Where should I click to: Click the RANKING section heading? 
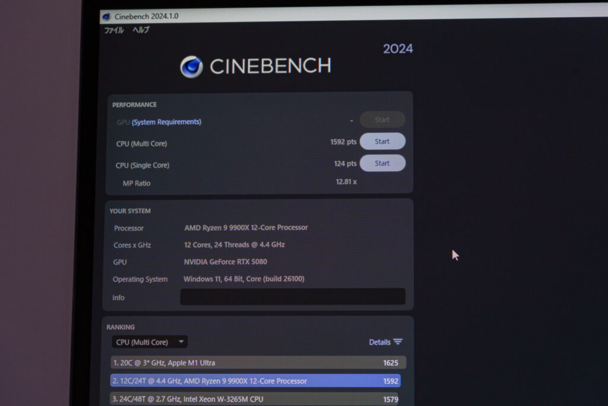tap(121, 327)
